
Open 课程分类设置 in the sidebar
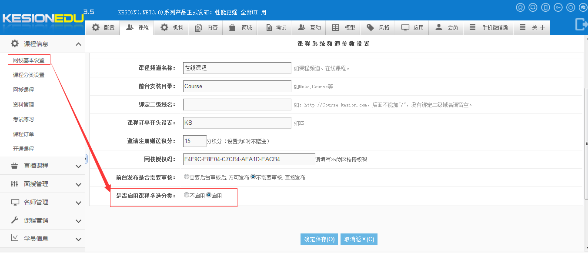click(x=29, y=75)
